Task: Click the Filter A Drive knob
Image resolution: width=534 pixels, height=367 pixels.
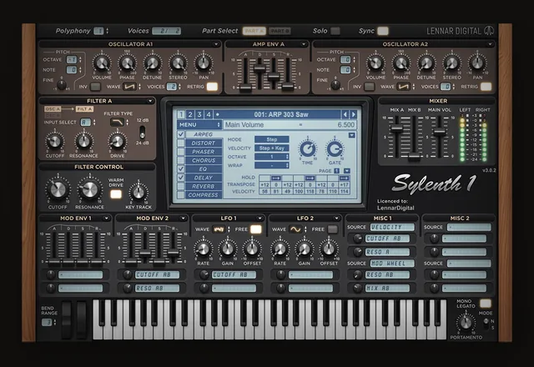Action: tap(117, 142)
